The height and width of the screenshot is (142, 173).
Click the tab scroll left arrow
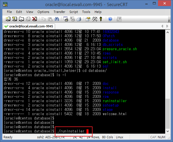[x=162, y=26]
